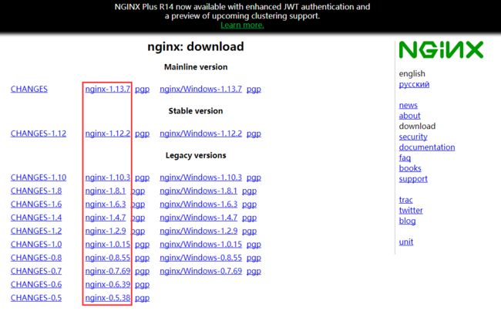Download nginx/Windows-1.4.7
Viewport: 501px width, 311px height.
point(198,218)
